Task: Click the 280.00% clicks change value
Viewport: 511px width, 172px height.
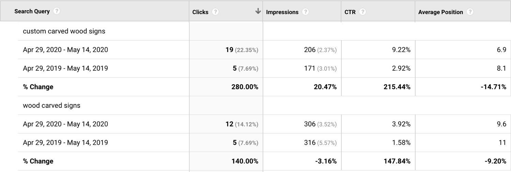Action: click(x=245, y=87)
